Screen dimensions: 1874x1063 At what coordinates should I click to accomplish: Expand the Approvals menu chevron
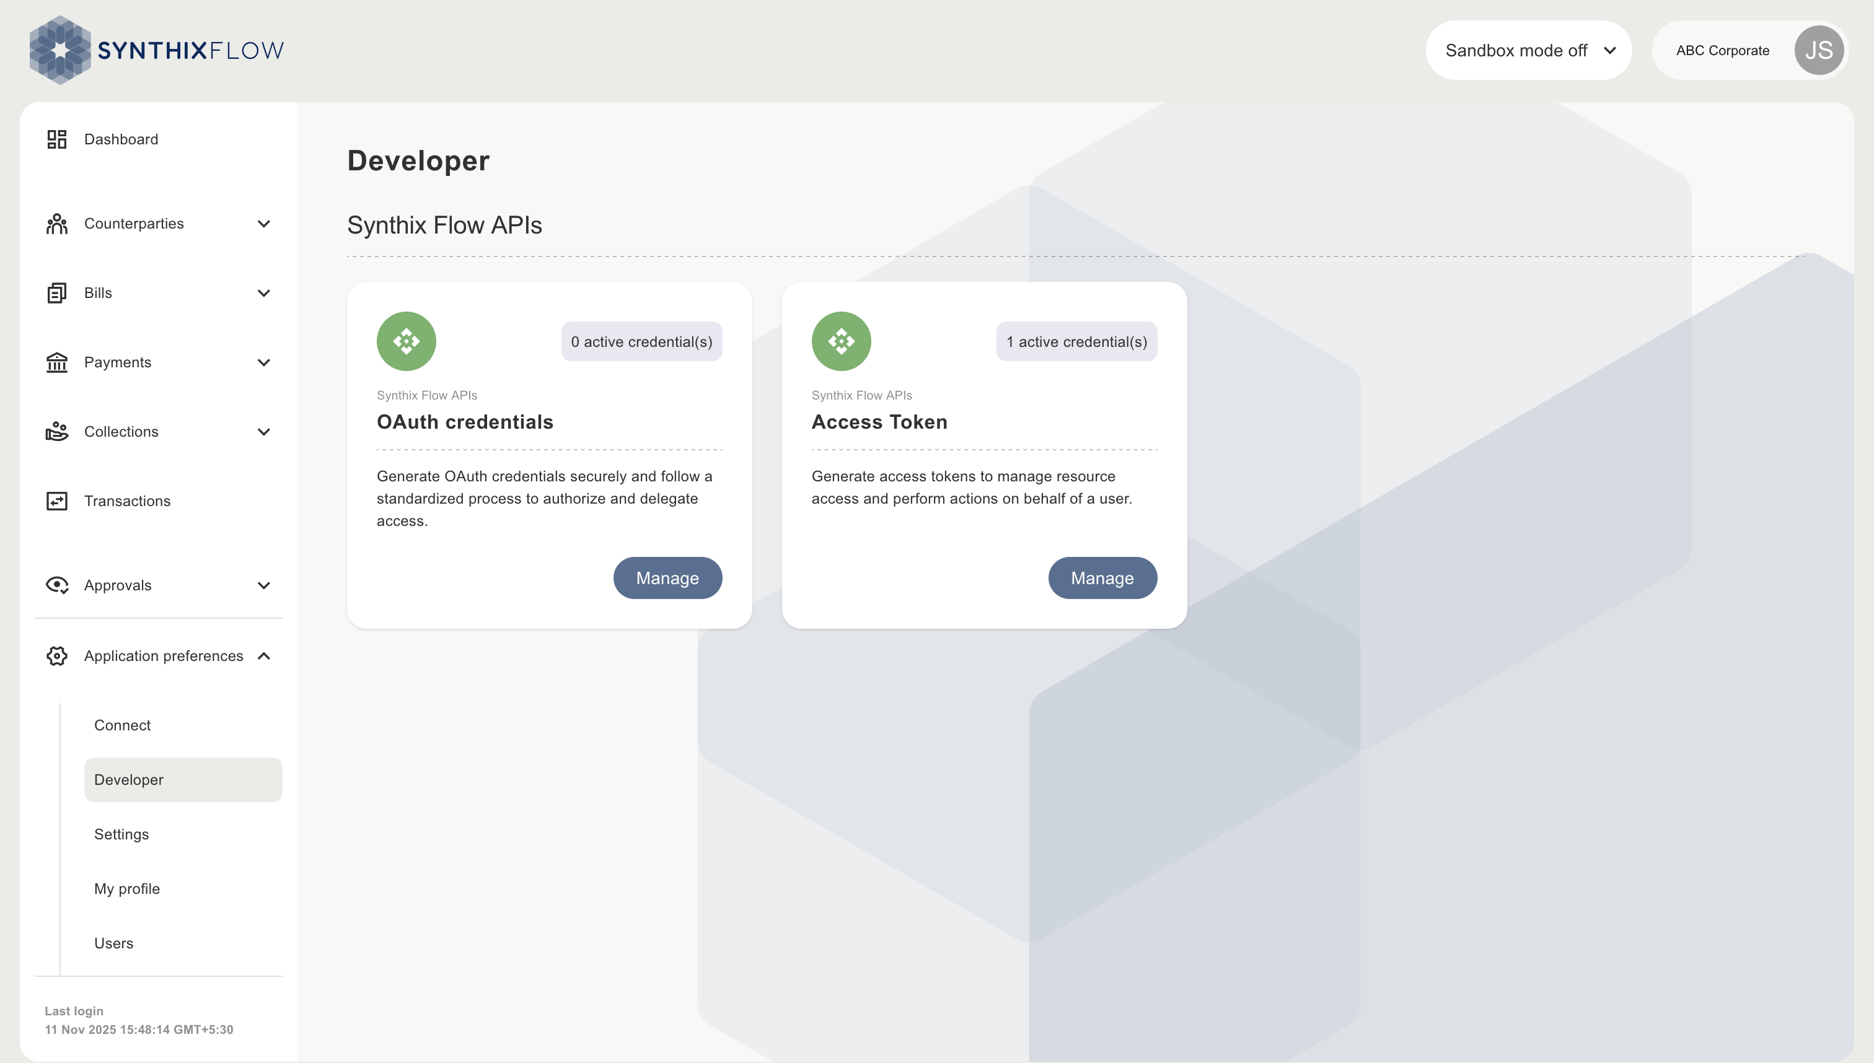(x=265, y=585)
